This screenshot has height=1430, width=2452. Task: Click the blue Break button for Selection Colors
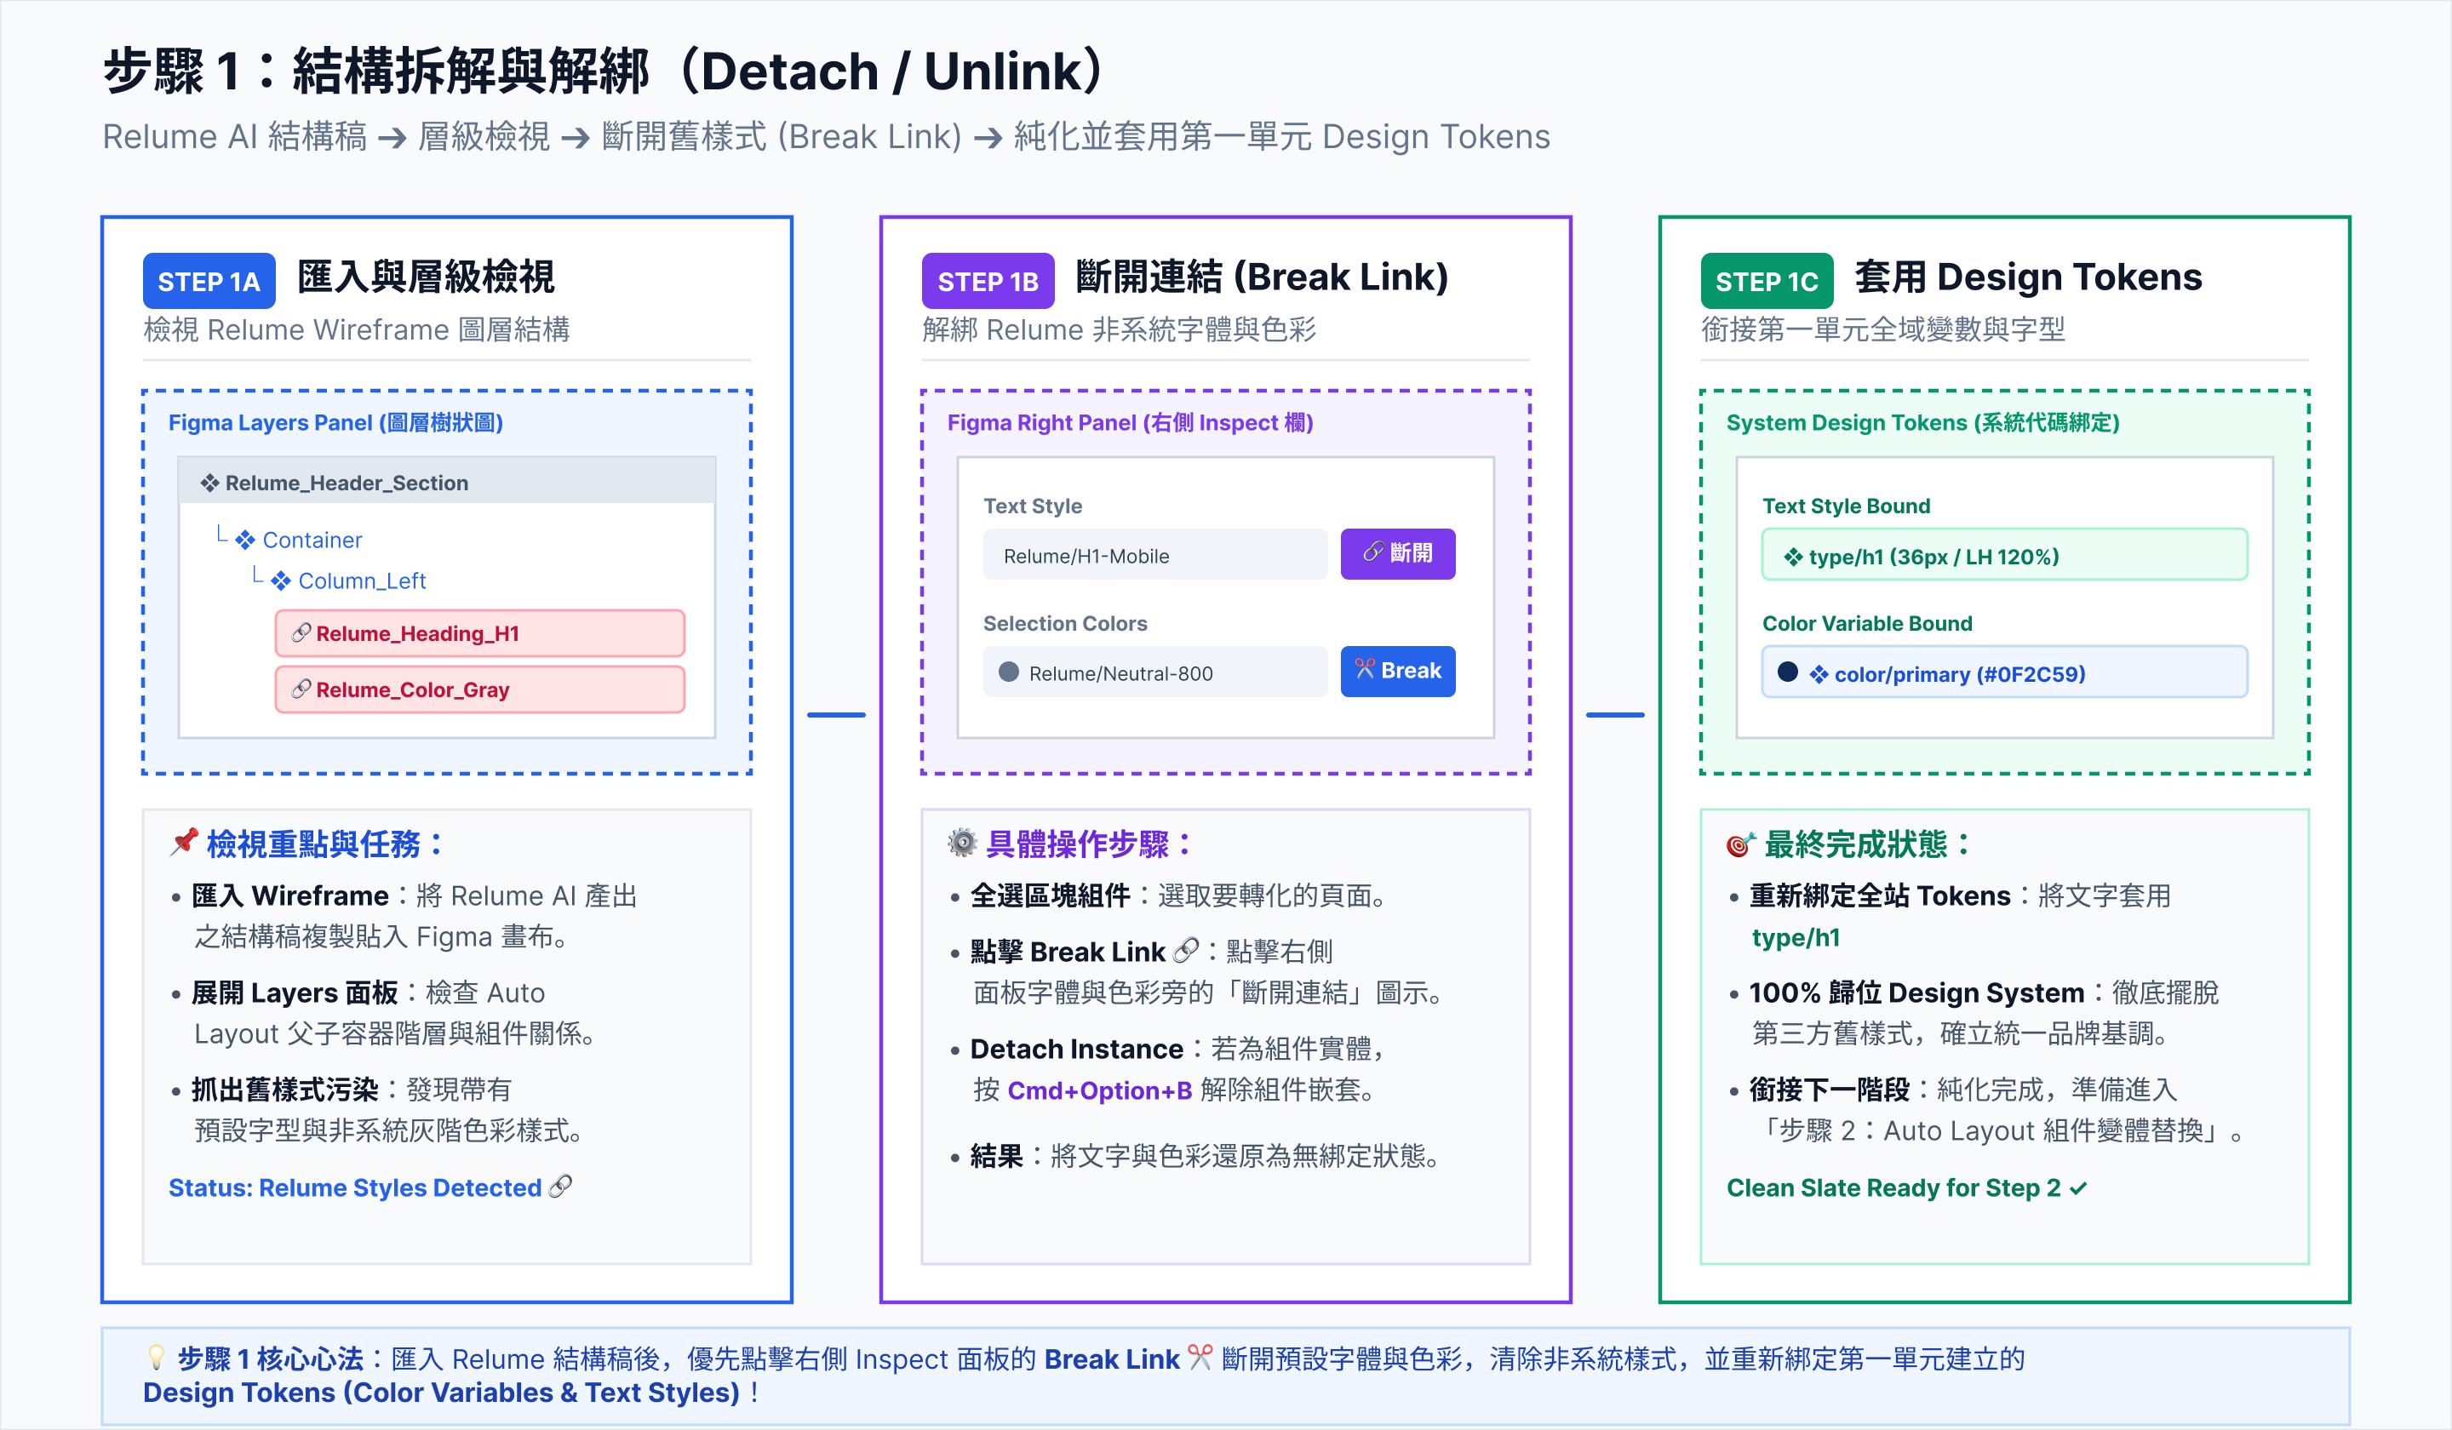click(1397, 672)
